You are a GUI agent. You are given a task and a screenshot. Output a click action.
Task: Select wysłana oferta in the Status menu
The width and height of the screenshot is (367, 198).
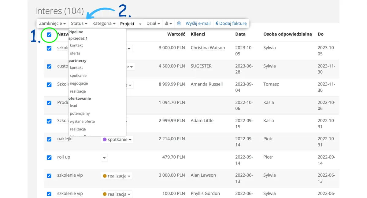82,121
